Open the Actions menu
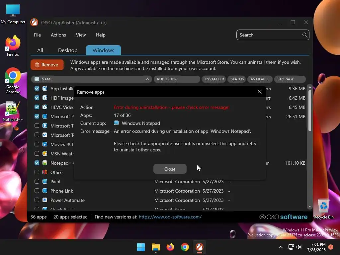340x255 pixels. click(58, 35)
